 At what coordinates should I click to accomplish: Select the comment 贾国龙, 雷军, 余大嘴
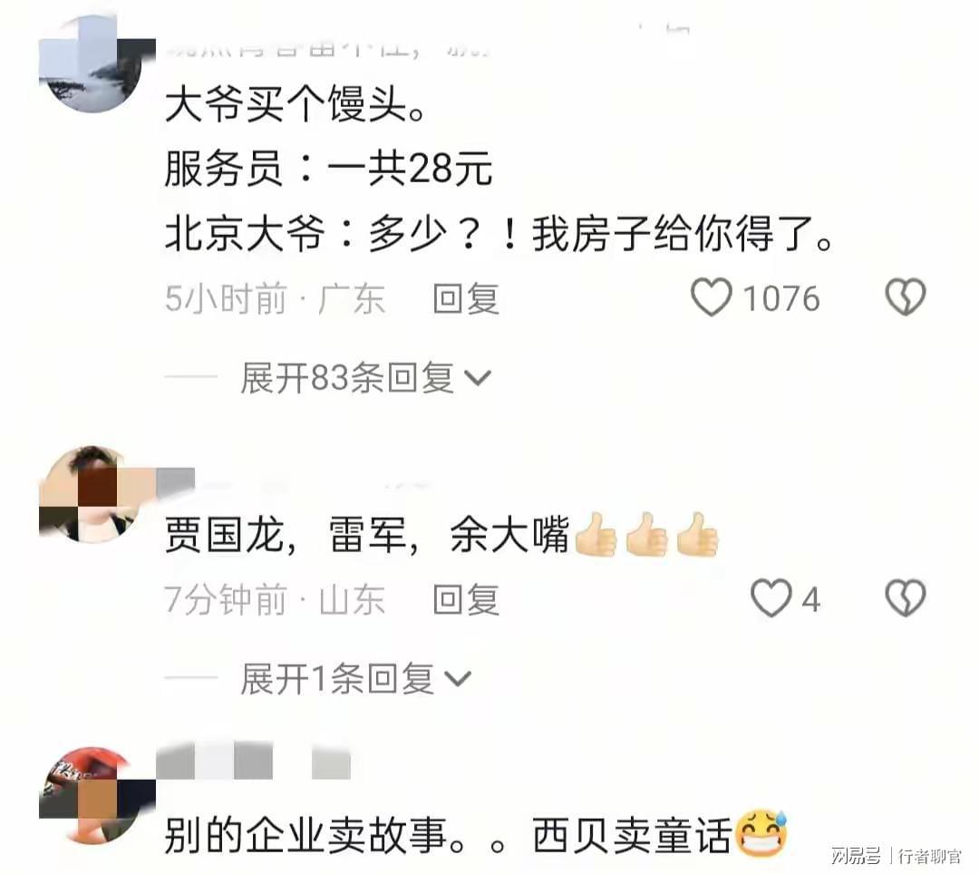[x=367, y=535]
